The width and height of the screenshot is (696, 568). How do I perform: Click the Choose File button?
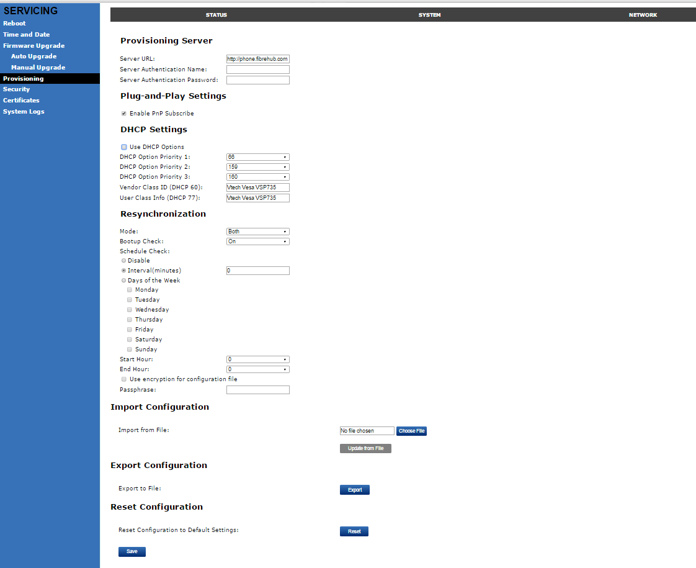411,431
